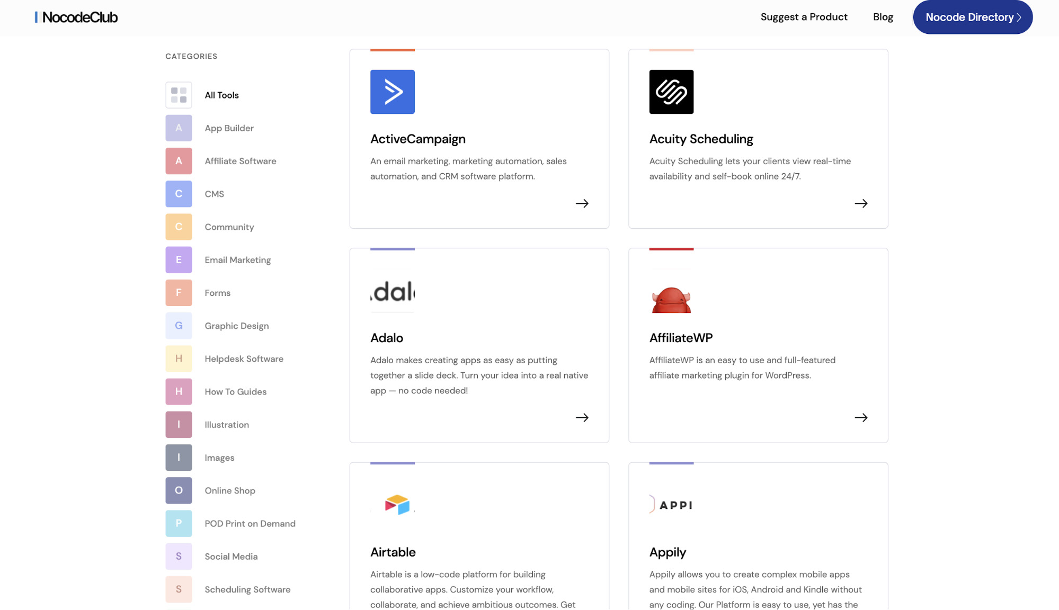
Task: Click the All Tools grid icon
Action: 179,95
